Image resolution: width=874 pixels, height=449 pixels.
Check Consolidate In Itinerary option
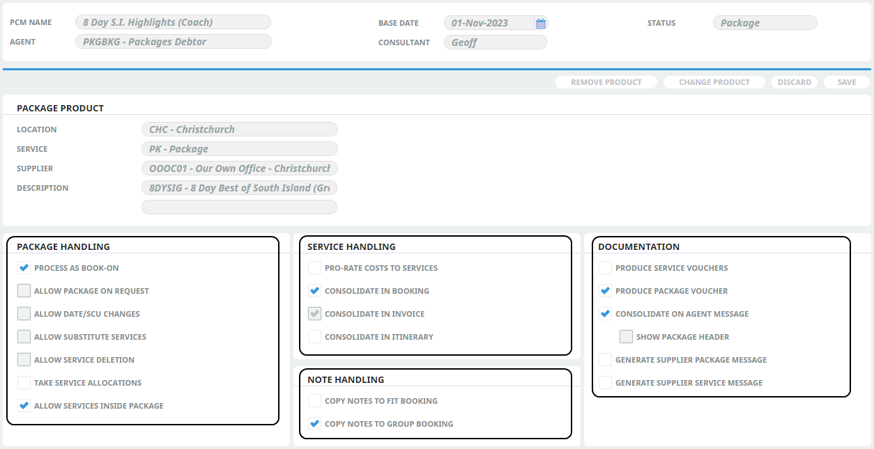click(x=315, y=337)
